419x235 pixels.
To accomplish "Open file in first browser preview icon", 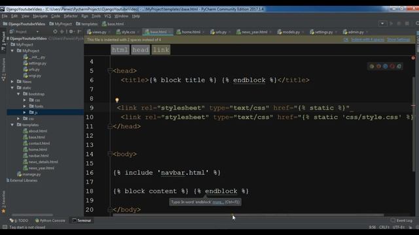I will coord(372,67).
